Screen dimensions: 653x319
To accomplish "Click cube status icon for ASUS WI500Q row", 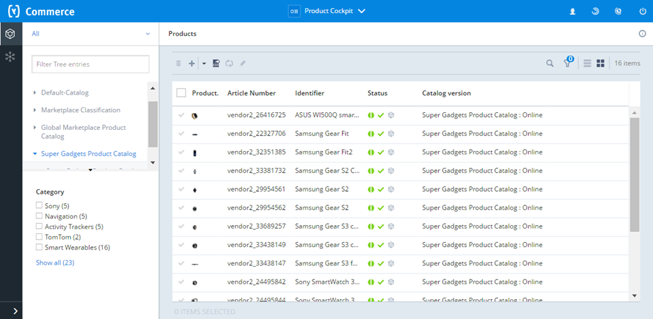I will tap(390, 116).
